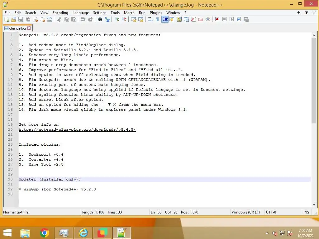Toggle INS insert mode in the status bar
Screen dimensions: 319x239
pyautogui.click(x=306, y=212)
